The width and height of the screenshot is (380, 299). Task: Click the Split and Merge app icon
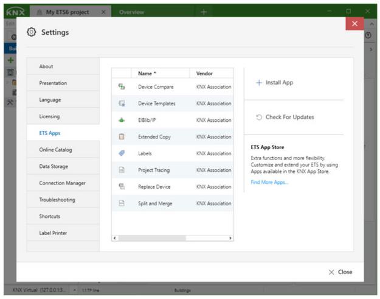pos(121,203)
